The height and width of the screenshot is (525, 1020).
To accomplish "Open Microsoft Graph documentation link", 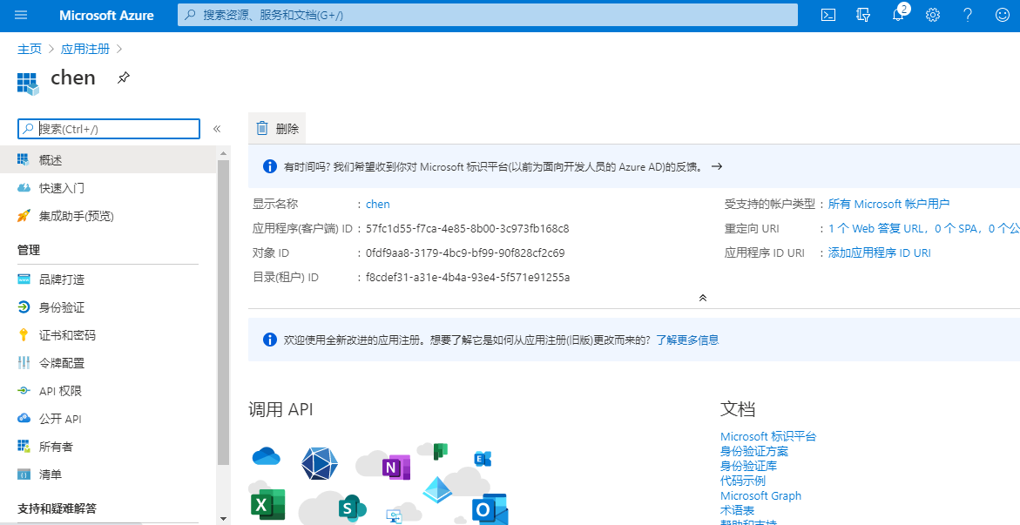I will tap(760, 495).
